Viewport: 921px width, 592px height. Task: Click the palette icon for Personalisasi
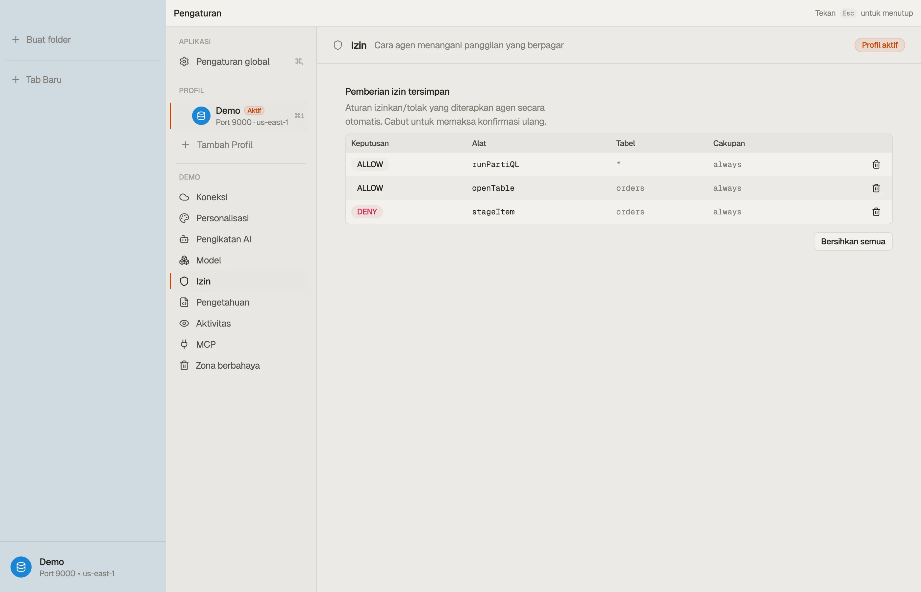(184, 218)
